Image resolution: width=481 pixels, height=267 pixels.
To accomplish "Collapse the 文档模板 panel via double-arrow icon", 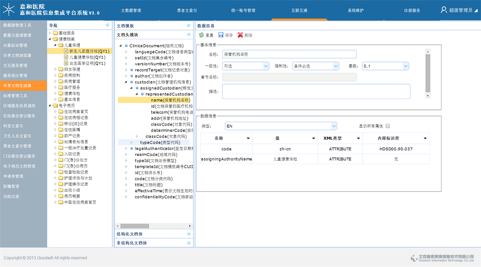I will click(189, 26).
